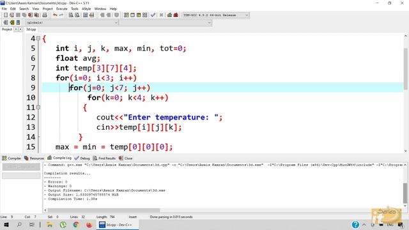The image size is (409, 230).
Task: Open the AStyle menu
Action: [86, 9]
